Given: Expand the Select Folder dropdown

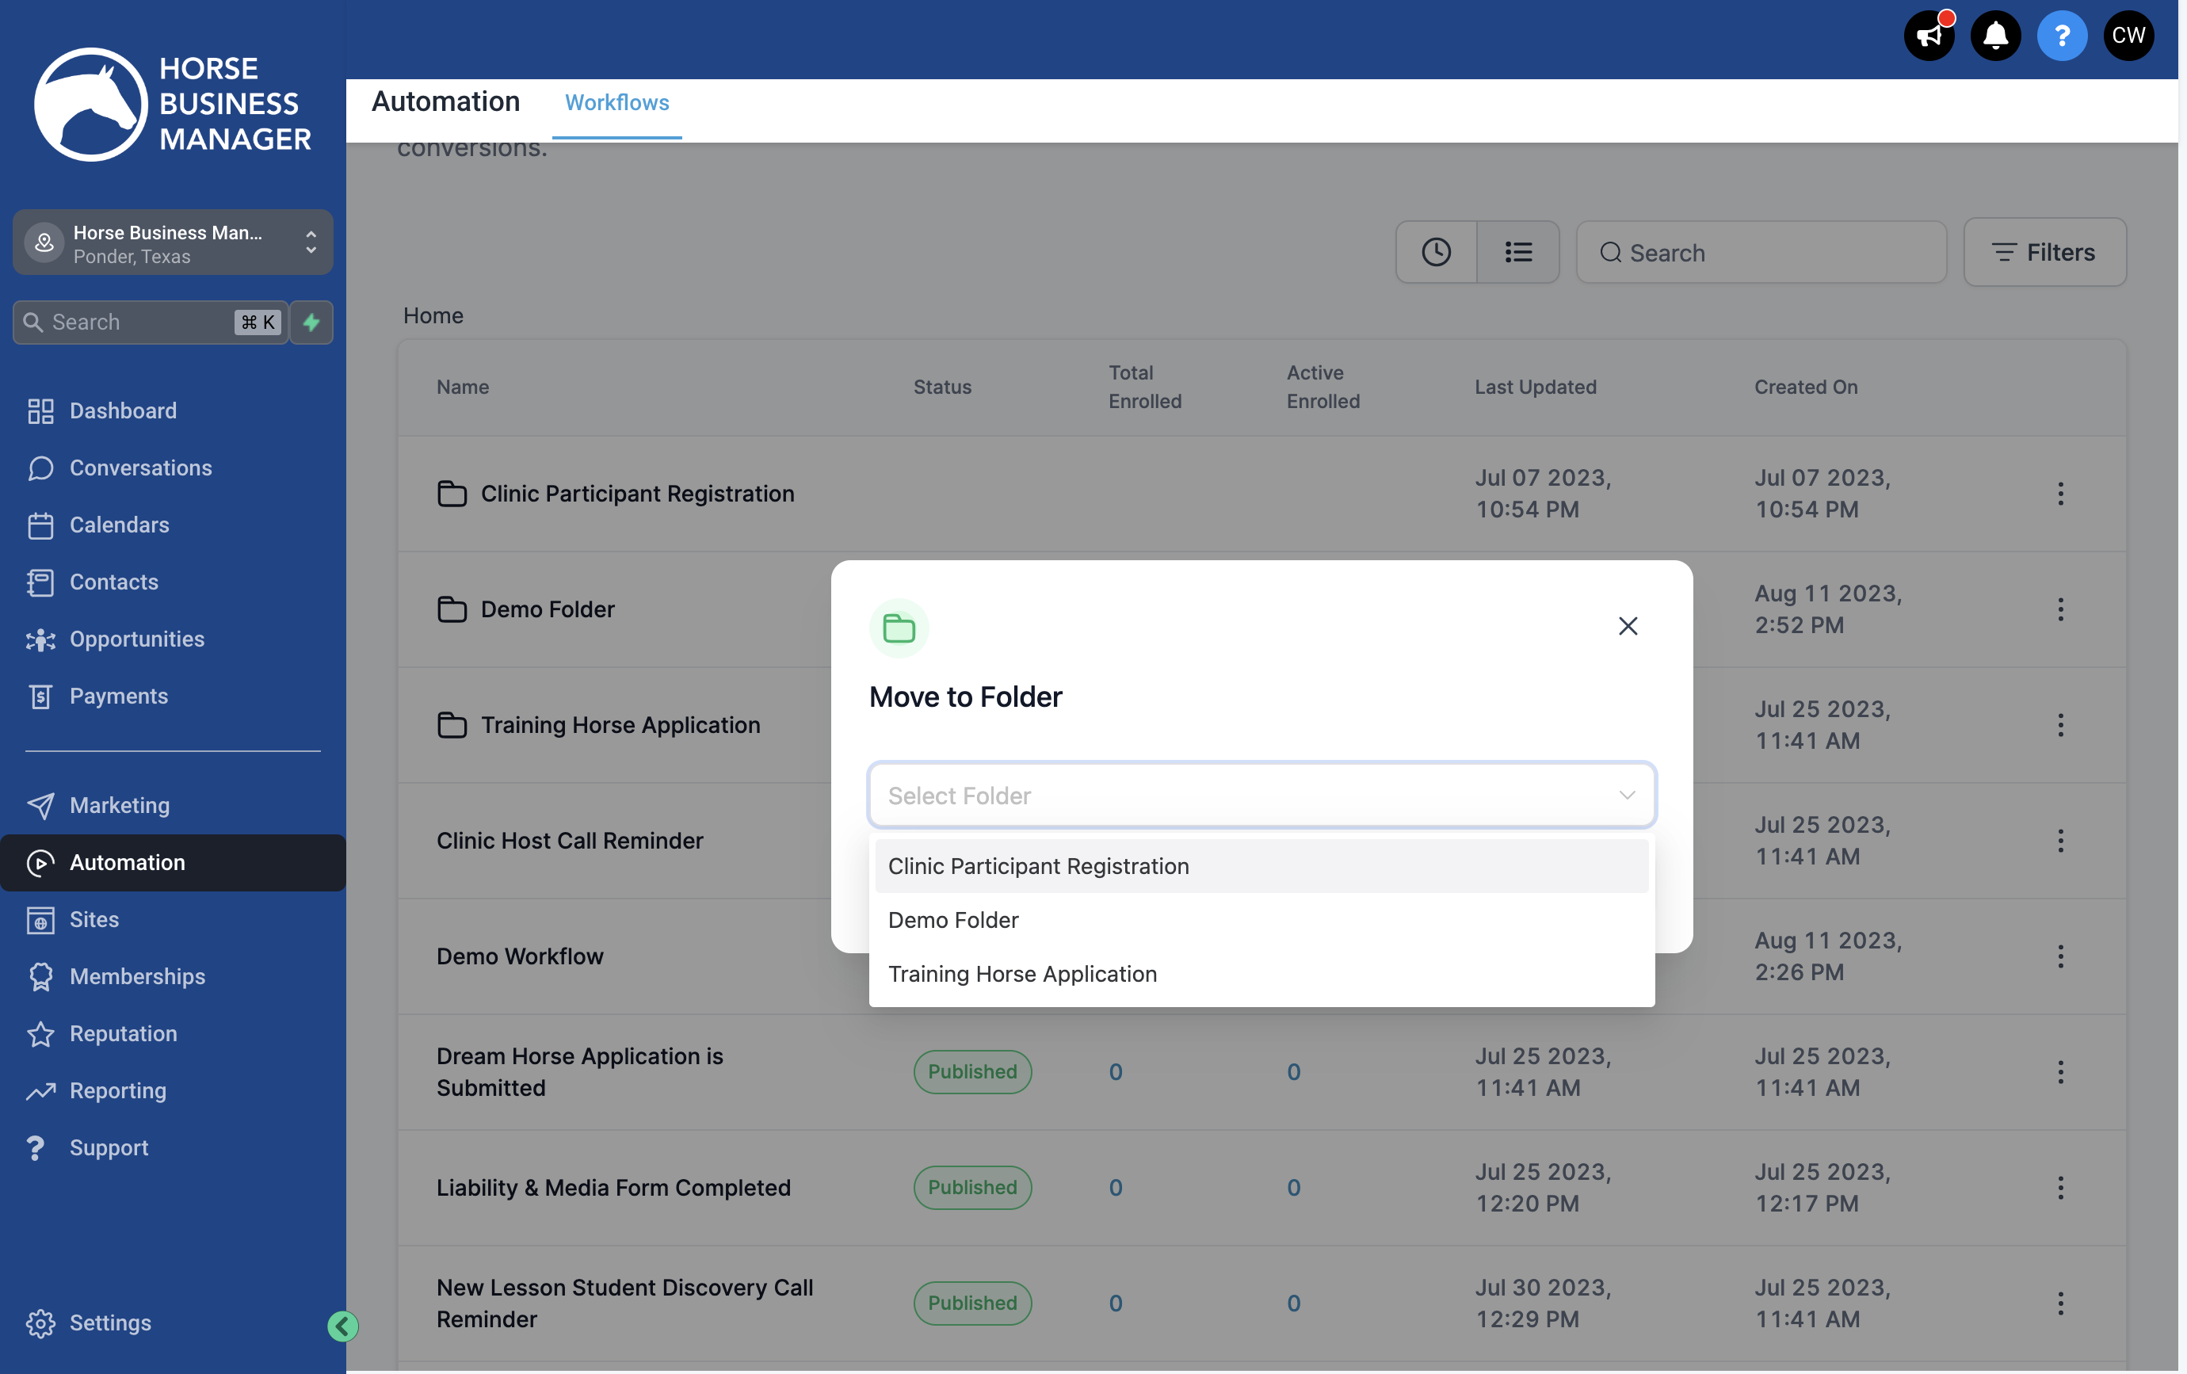Looking at the screenshot, I should pyautogui.click(x=1261, y=796).
